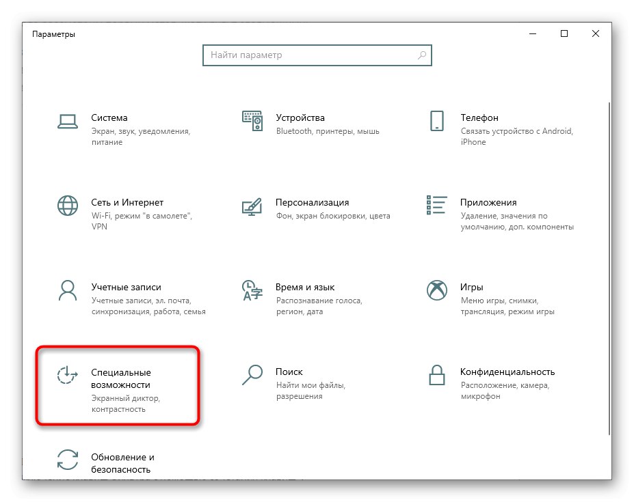Open the Сеть и Интернет globe icon
Image resolution: width=634 pixels, height=502 pixels.
[x=67, y=206]
